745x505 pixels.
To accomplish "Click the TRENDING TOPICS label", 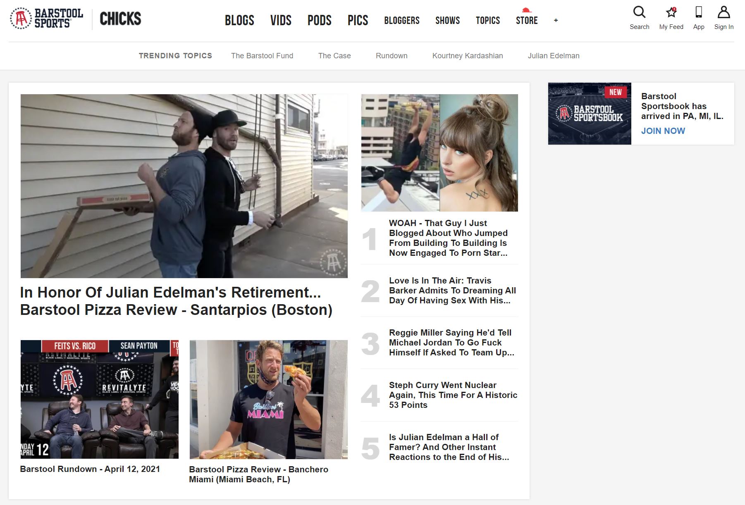I will (175, 56).
